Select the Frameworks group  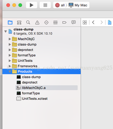coord(41,66)
